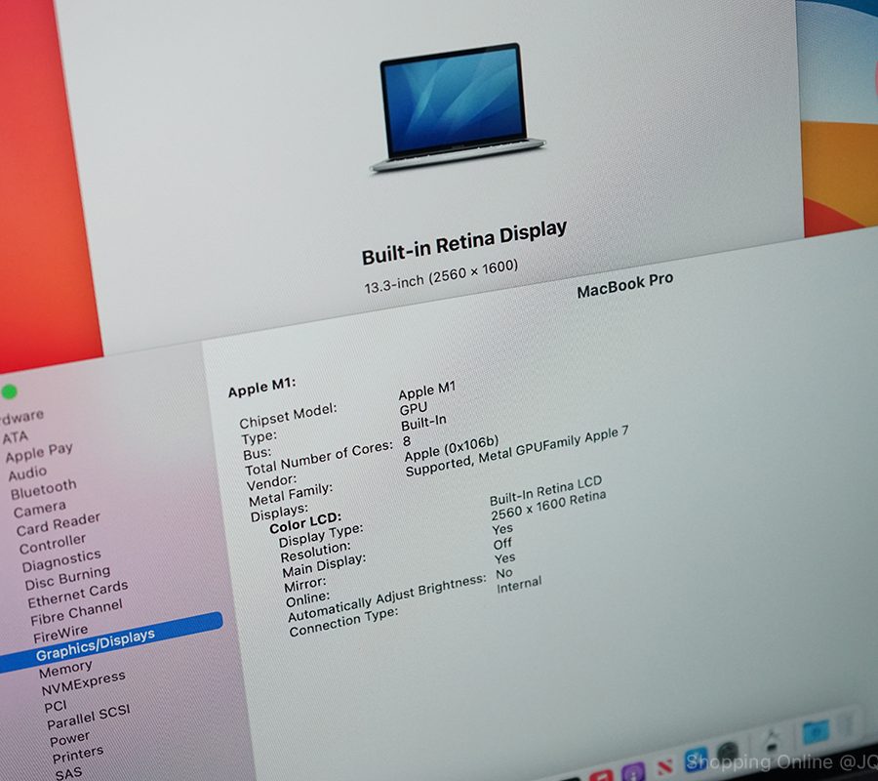Click the "Chipset Model:" label
The width and height of the screenshot is (878, 781).
click(288, 416)
